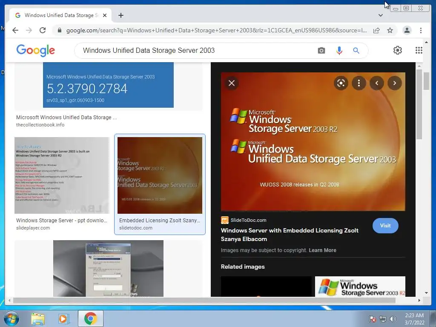The width and height of the screenshot is (436, 327).
Task: Select the slidetodoc.com image thumbnail
Action: [x=160, y=175]
